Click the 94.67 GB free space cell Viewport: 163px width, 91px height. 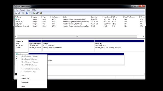(x=106, y=22)
